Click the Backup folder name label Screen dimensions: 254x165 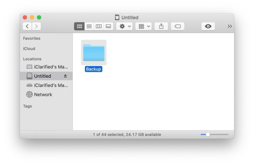[94, 69]
